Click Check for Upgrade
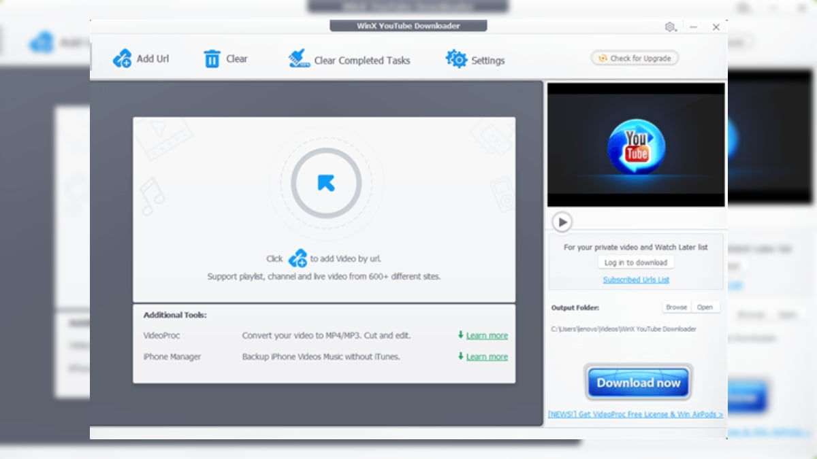This screenshot has height=459, width=817. pyautogui.click(x=634, y=58)
